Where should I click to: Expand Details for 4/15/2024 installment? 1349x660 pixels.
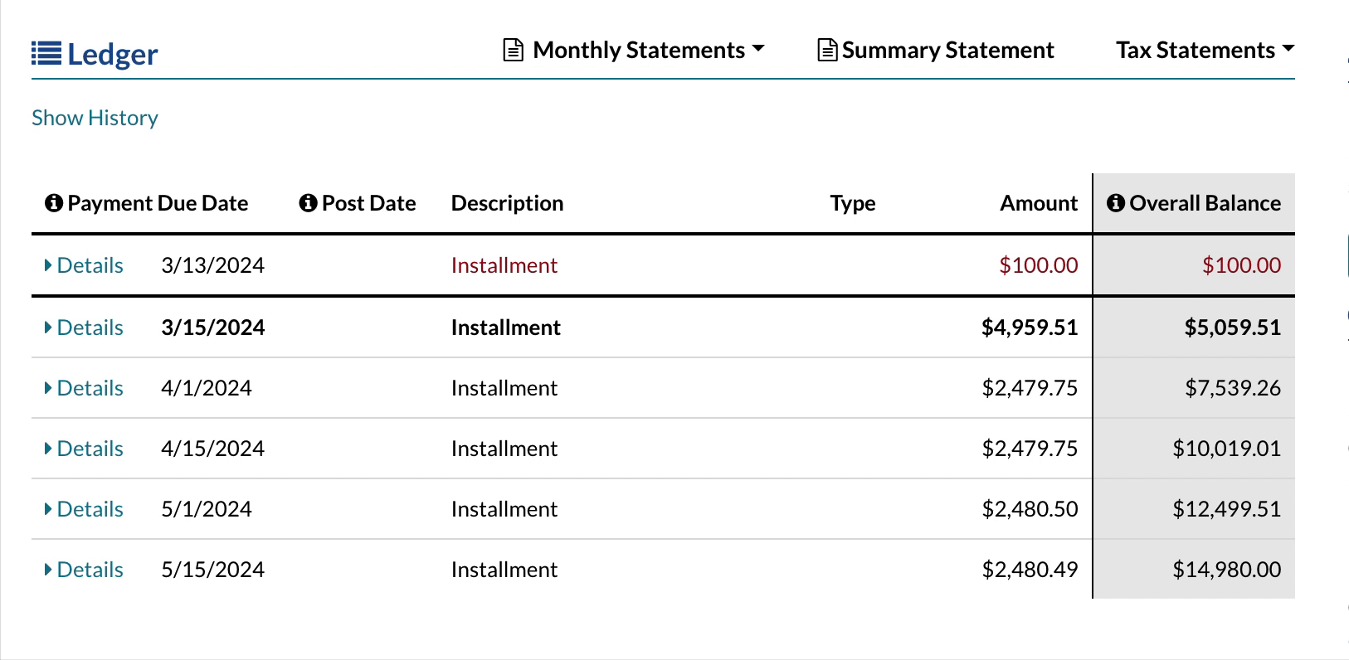pos(84,449)
